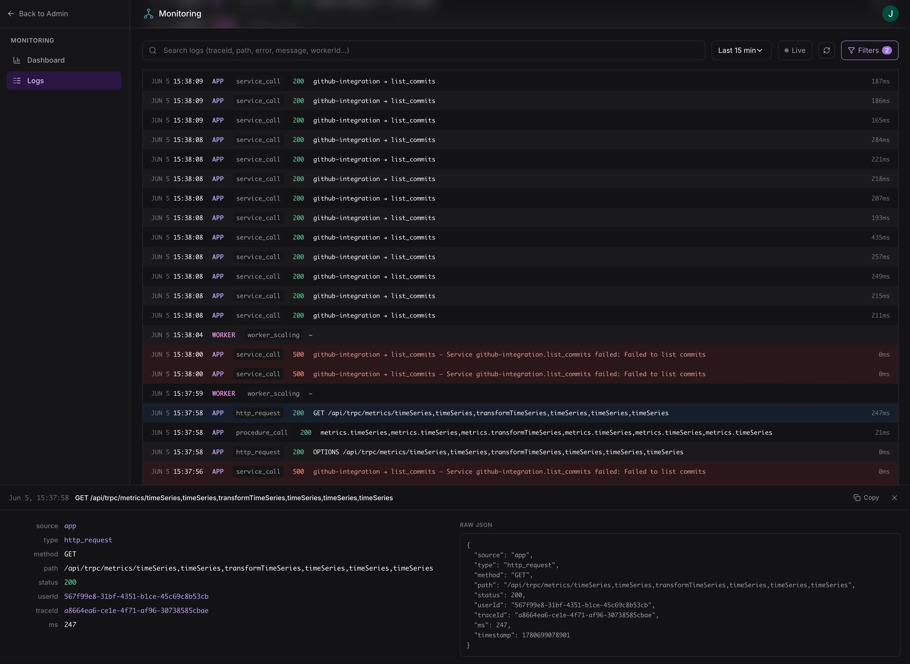Select the 187ms list_commits log row
Image resolution: width=910 pixels, height=664 pixels.
click(x=520, y=81)
